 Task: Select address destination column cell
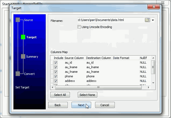click(91, 81)
